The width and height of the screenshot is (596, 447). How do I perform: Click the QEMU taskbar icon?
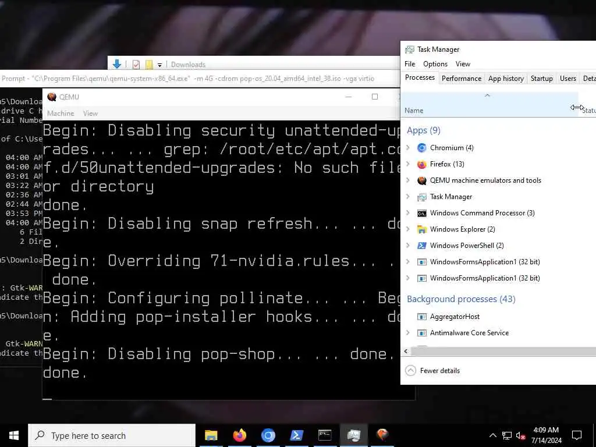pyautogui.click(x=382, y=435)
